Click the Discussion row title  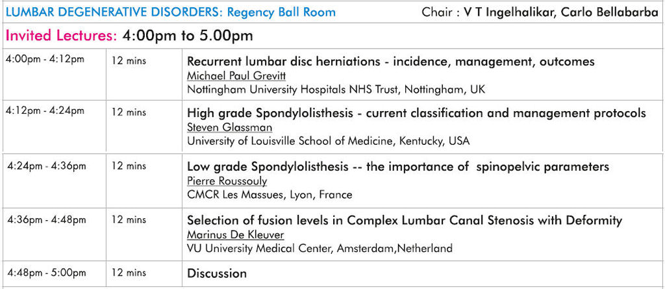(217, 273)
